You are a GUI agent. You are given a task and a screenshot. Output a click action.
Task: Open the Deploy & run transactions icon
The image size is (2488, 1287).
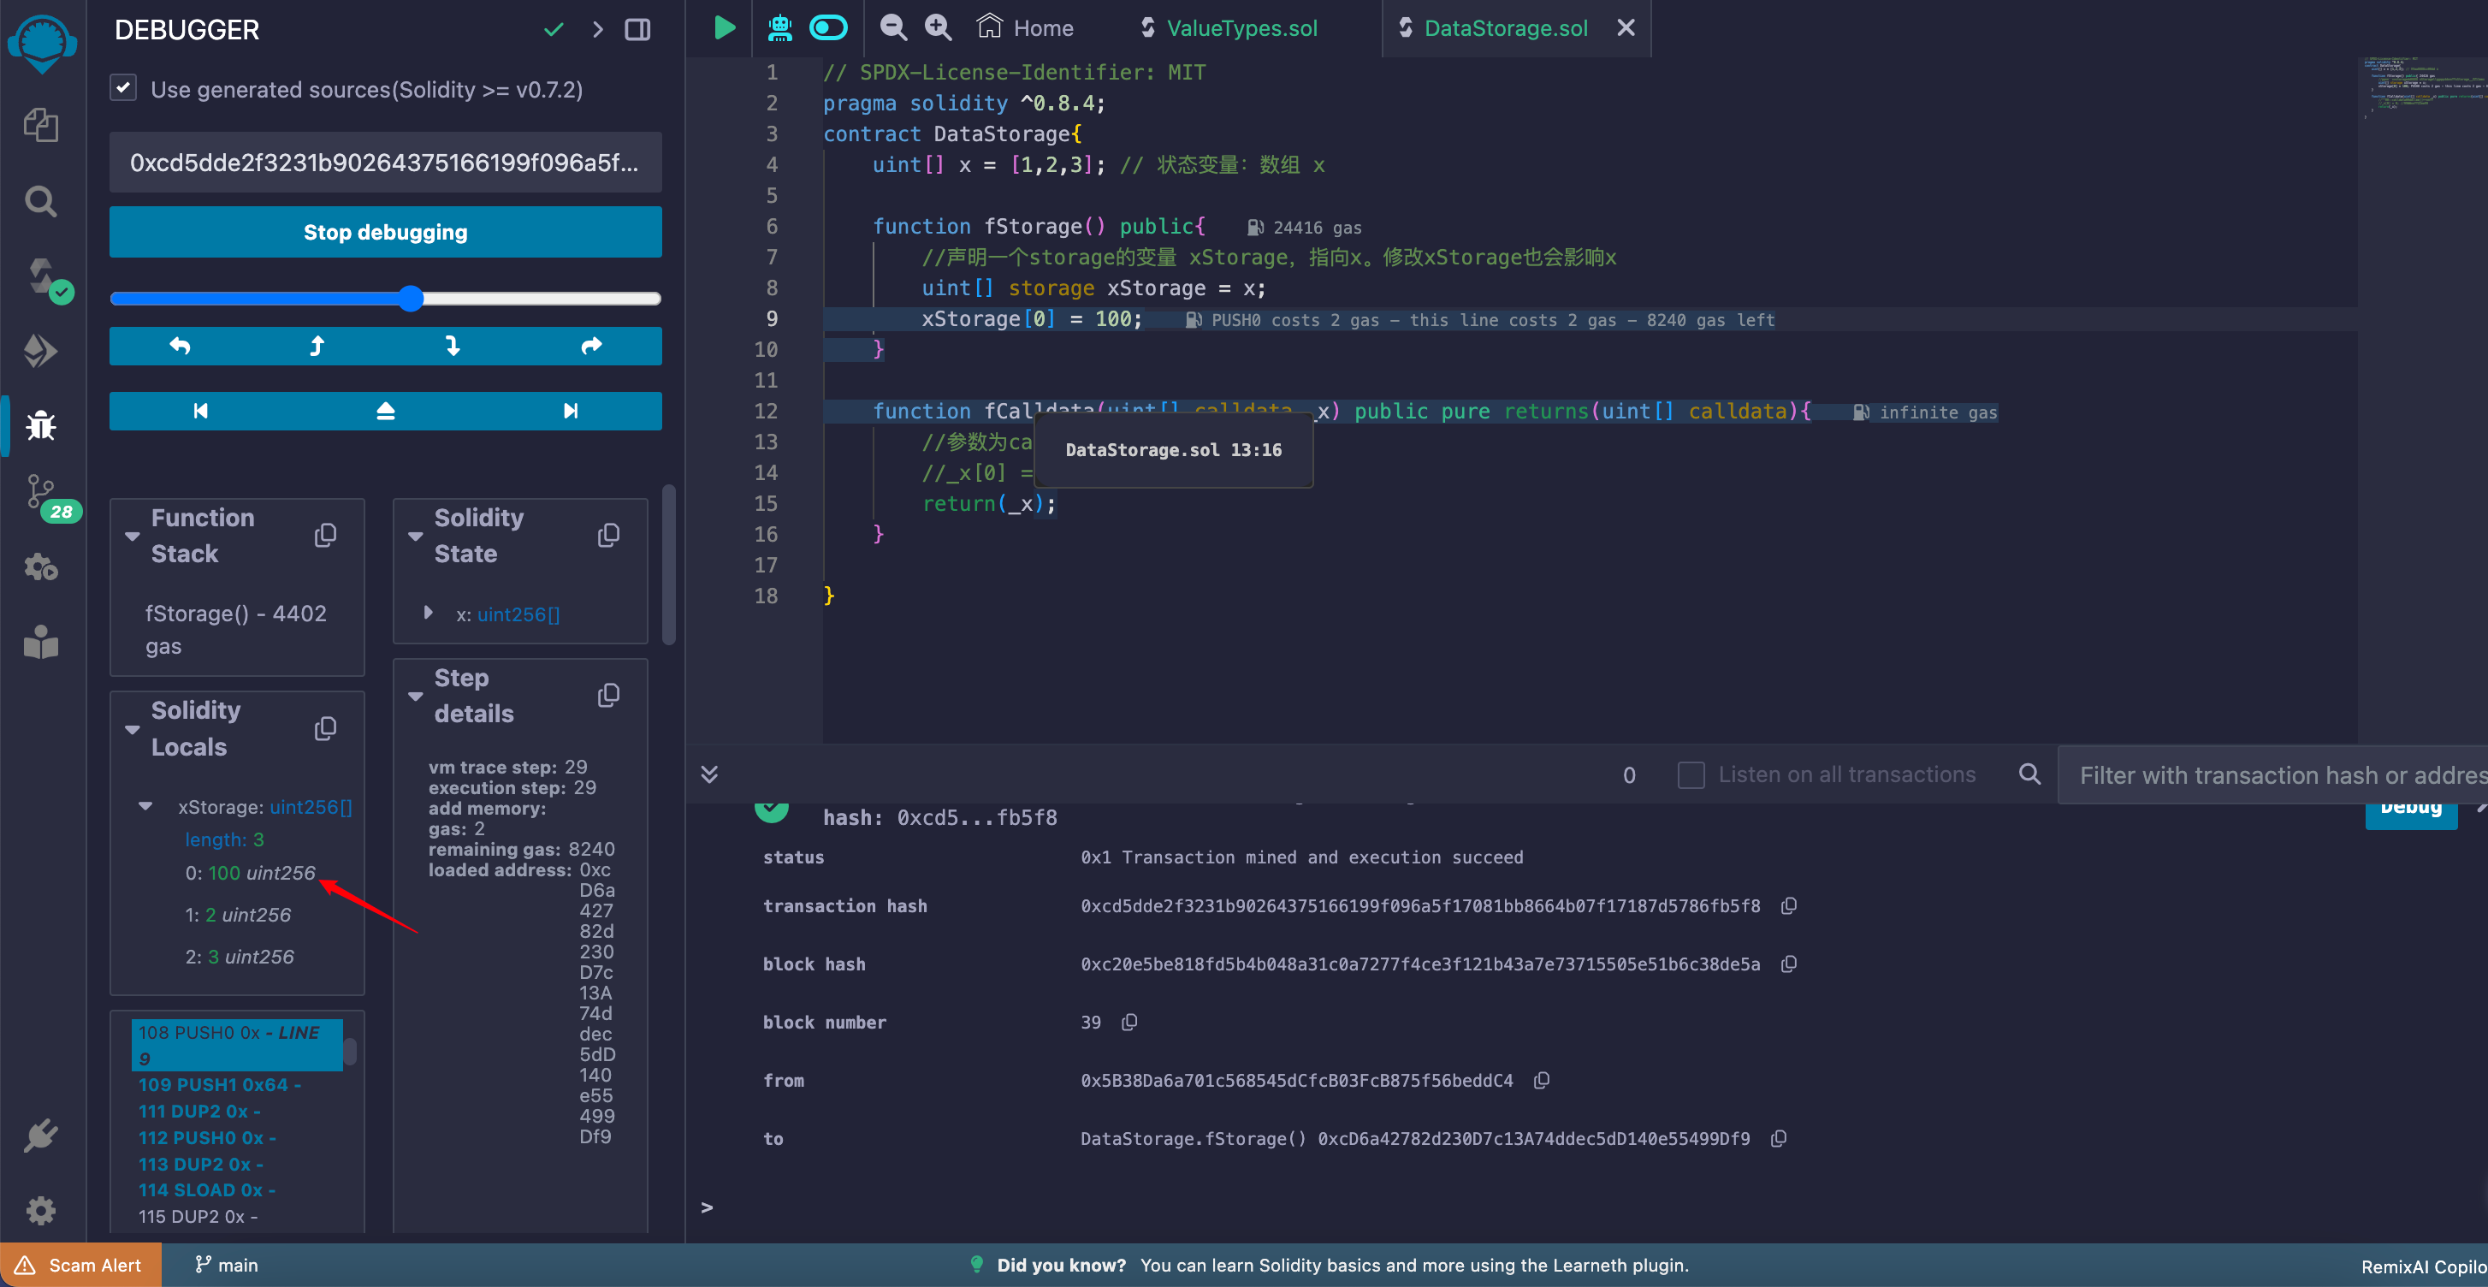[x=40, y=351]
